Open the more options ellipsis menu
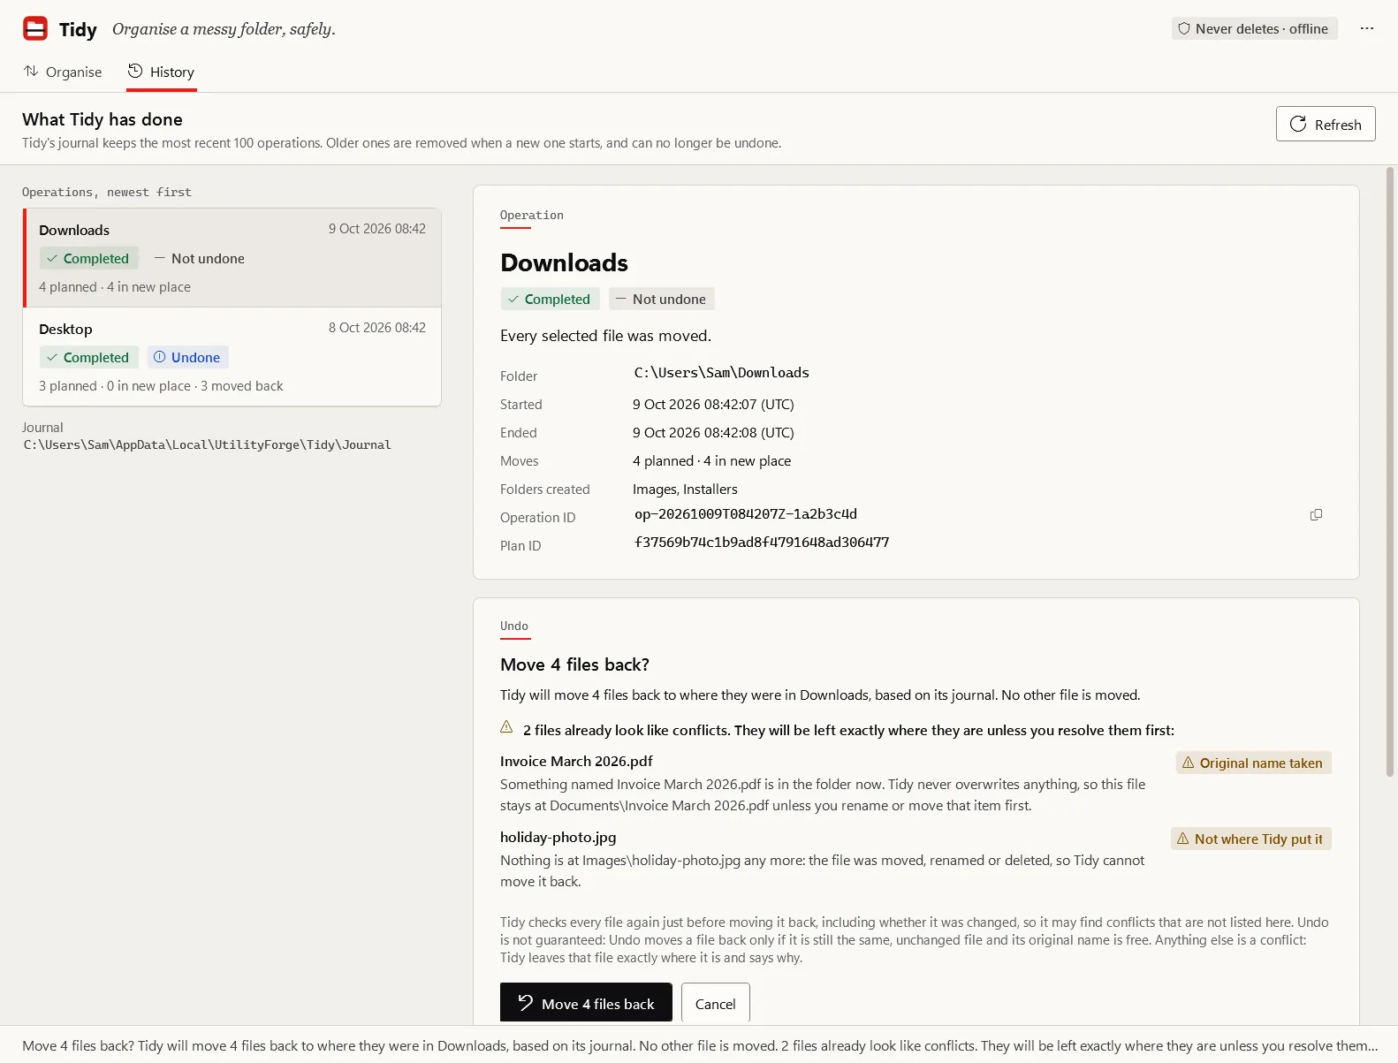The height and width of the screenshot is (1063, 1398). (x=1367, y=28)
